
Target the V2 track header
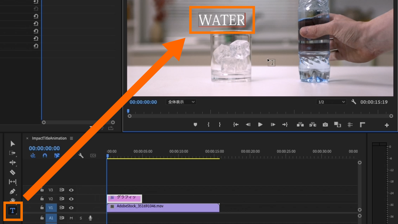[51, 199]
